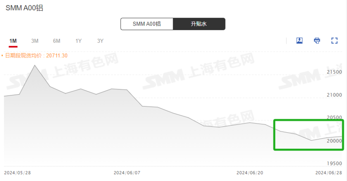Click the 21000 y-axis value label
Image resolution: width=347 pixels, height=181 pixels.
click(334, 95)
